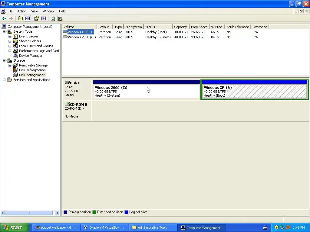The image size is (310, 232).
Task: Select Computer Management (Local) root node
Action: pos(30,27)
